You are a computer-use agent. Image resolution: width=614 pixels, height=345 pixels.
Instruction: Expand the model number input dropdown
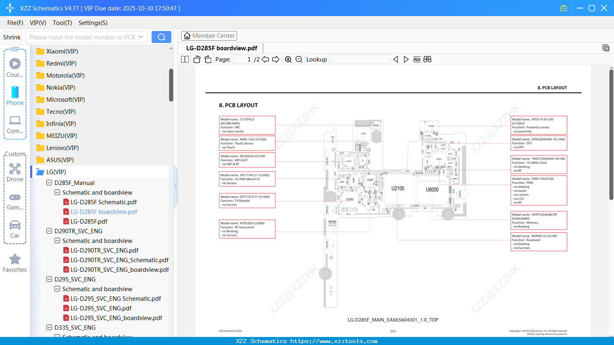pos(142,37)
